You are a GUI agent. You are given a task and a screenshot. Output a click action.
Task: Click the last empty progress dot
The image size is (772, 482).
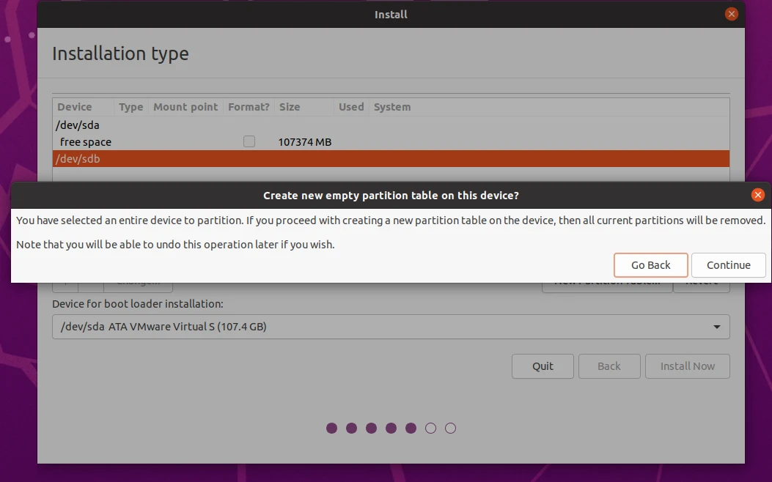point(450,429)
